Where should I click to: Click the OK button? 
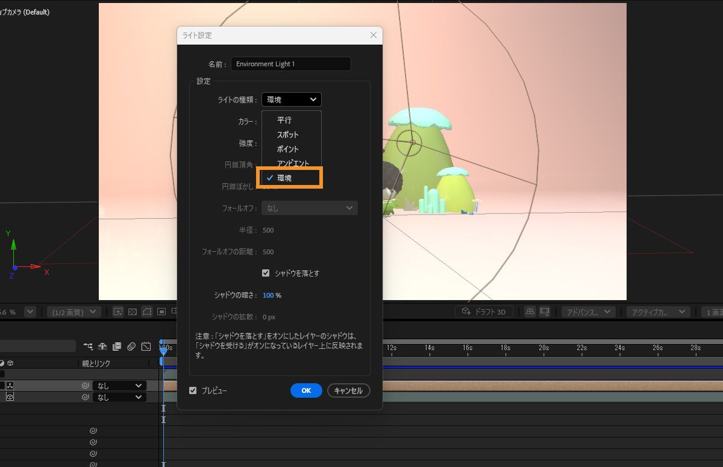tap(306, 390)
